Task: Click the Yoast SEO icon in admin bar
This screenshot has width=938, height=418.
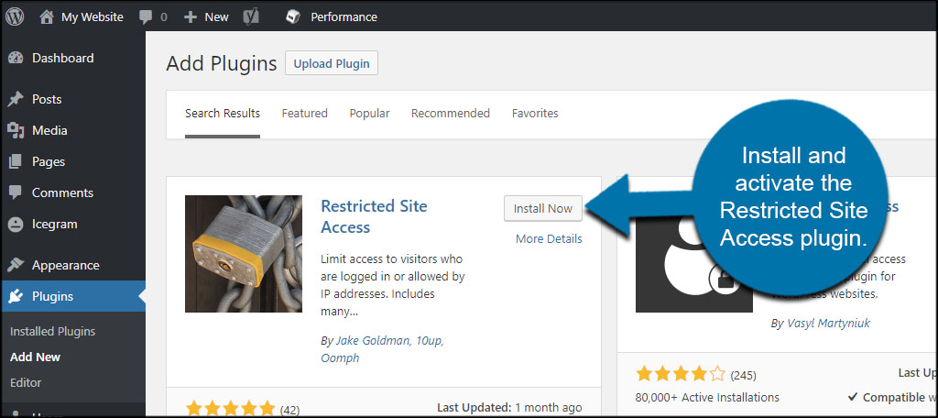Action: [249, 16]
